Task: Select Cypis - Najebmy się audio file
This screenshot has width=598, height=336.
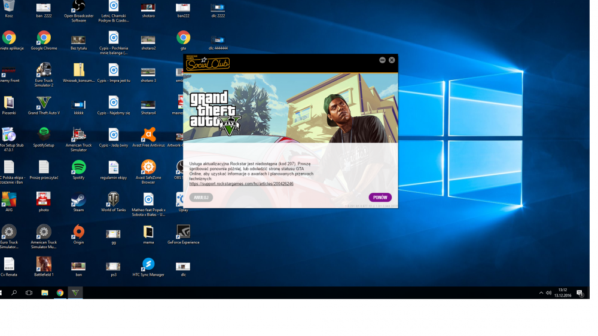Action: click(113, 106)
